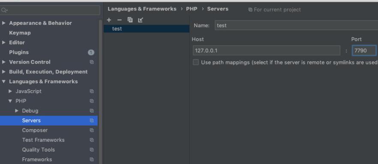Click the For current project icon

(250, 10)
